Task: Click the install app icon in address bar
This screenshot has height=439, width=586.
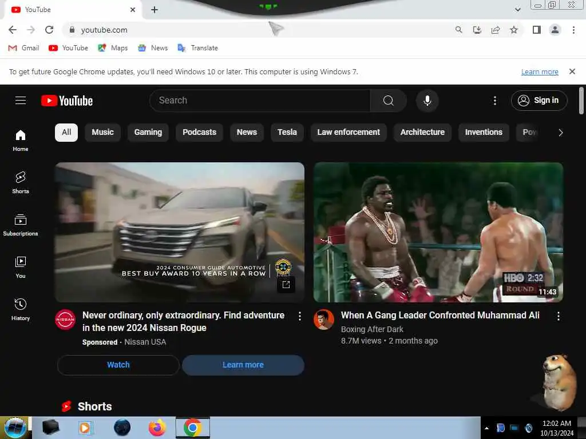Action: click(x=477, y=30)
